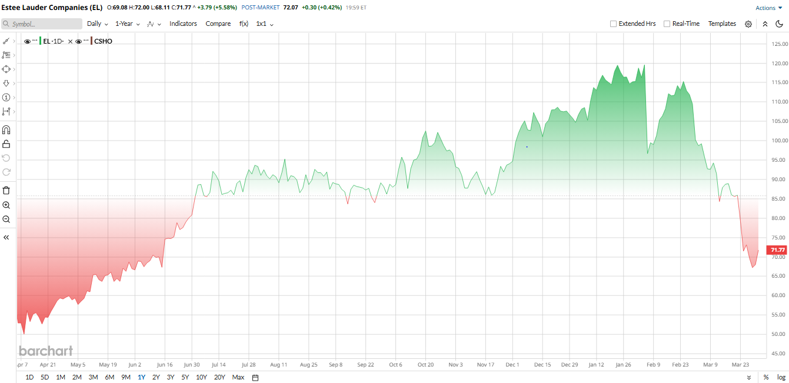Screen dimensions: 789x383
Task: Click the undo arrow icon
Action: click(x=6, y=158)
